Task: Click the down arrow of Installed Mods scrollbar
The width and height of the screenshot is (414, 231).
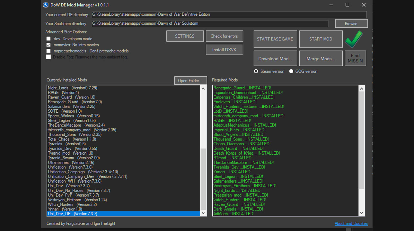Action: pyautogui.click(x=203, y=213)
